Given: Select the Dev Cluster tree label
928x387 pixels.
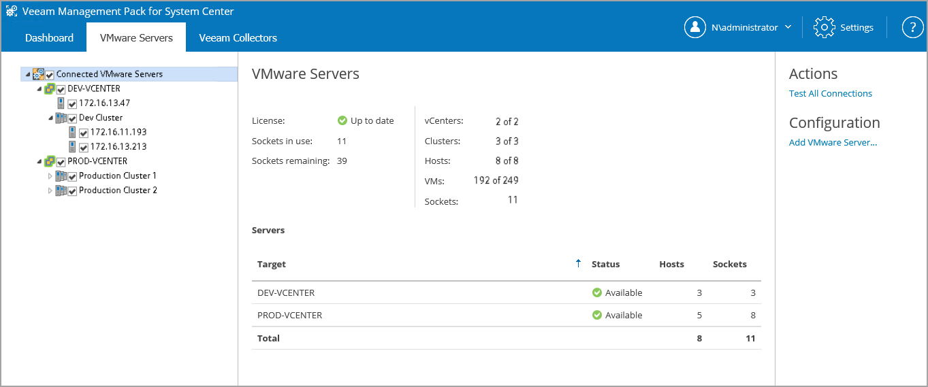Looking at the screenshot, I should (x=101, y=118).
